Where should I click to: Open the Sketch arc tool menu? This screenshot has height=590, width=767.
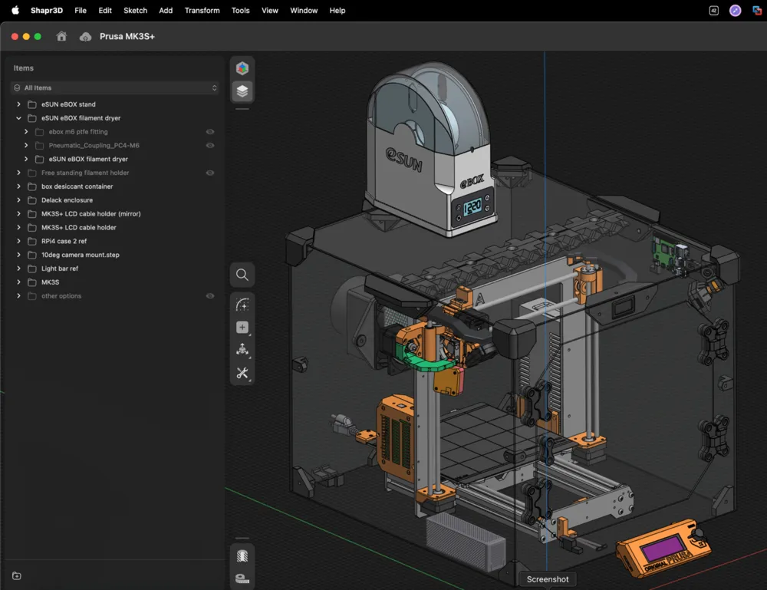tap(242, 305)
